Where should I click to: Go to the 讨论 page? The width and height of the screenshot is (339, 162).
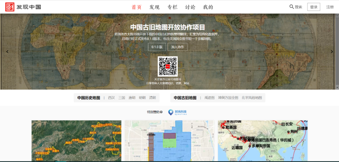(x=190, y=7)
